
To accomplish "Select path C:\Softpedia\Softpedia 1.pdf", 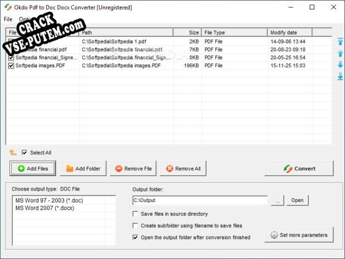I will click(x=114, y=42).
